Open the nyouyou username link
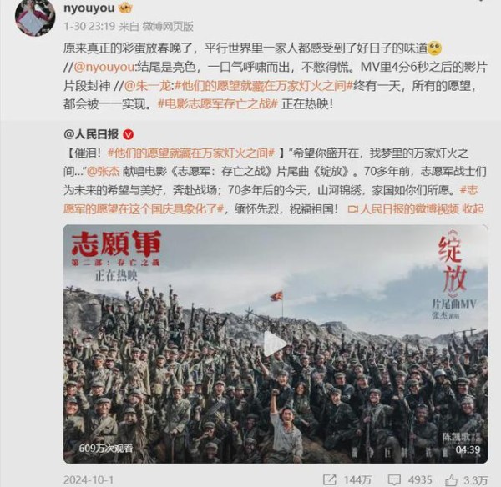Viewport: 501px width, 487px height. (89, 8)
